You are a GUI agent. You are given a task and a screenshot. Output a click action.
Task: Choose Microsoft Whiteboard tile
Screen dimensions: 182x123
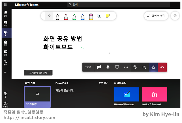tap(127, 94)
